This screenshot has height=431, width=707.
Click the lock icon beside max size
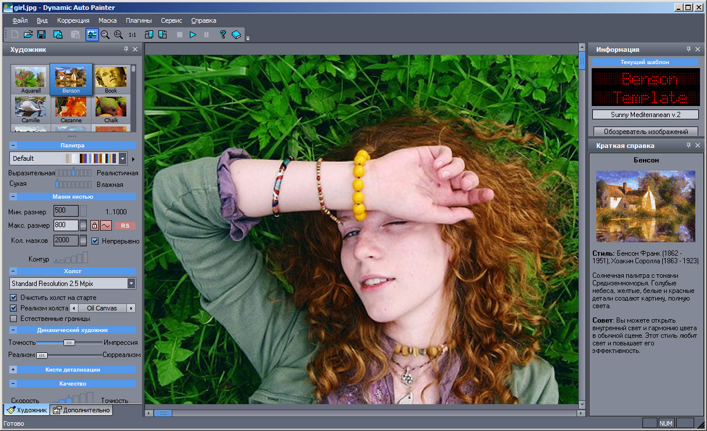pyautogui.click(x=94, y=225)
